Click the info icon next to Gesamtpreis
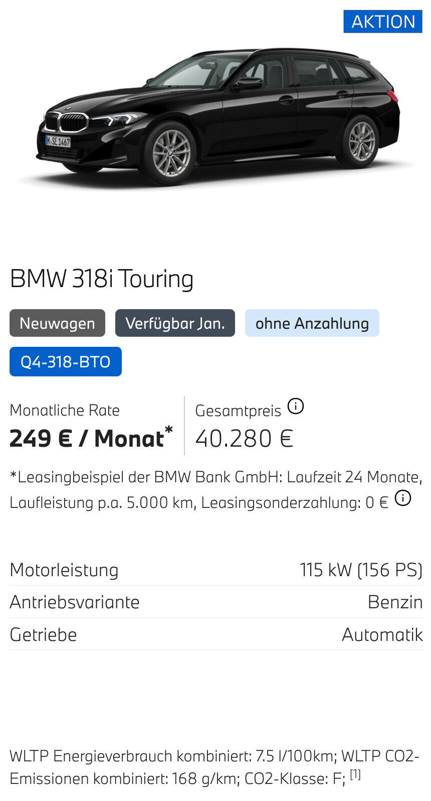 [x=296, y=406]
